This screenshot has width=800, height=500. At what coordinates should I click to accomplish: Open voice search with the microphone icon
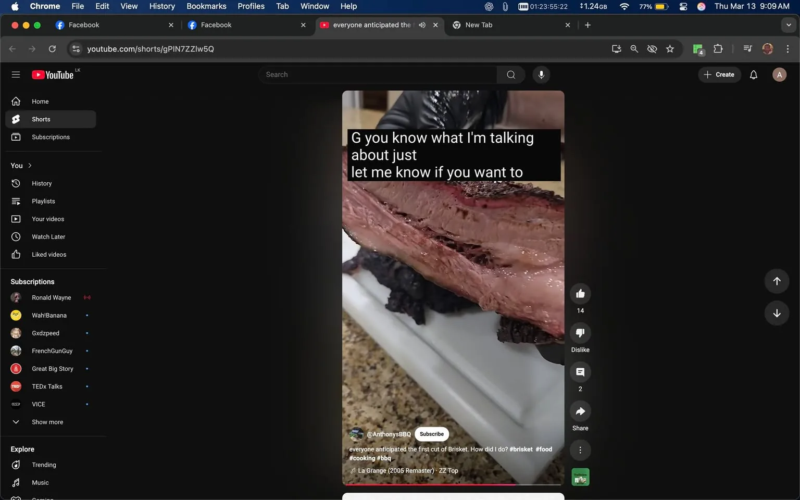pyautogui.click(x=541, y=74)
